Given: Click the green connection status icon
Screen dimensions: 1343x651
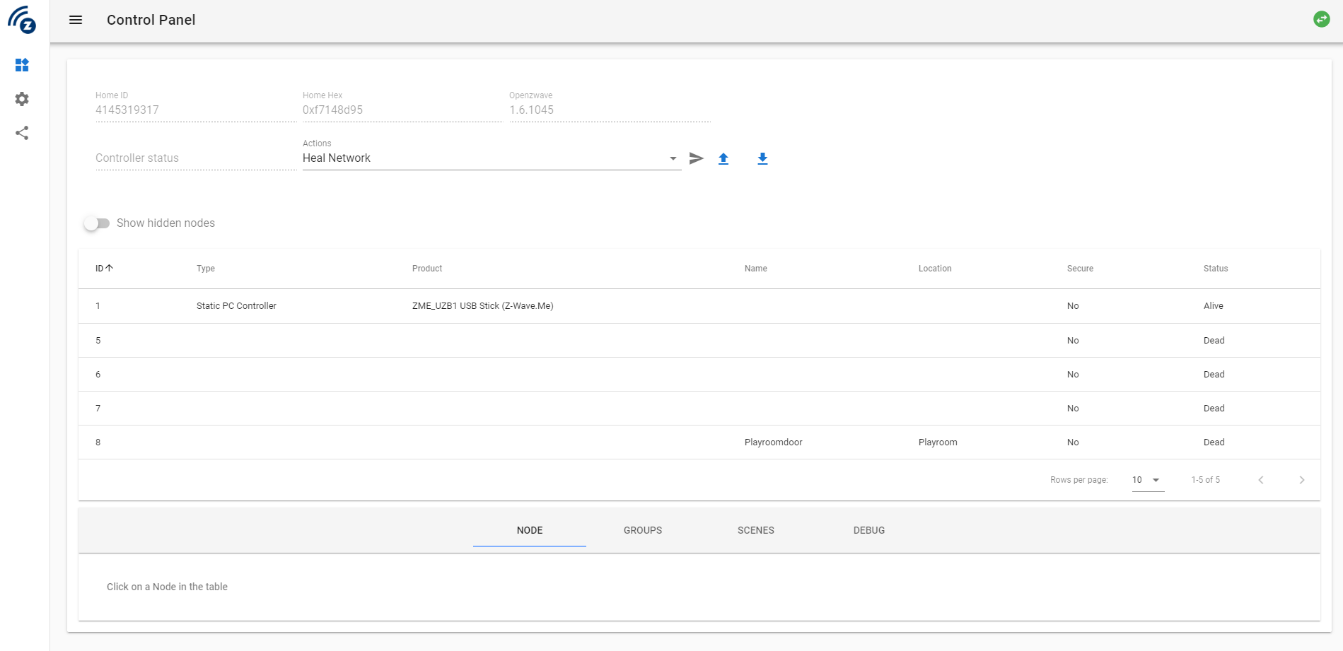Looking at the screenshot, I should pos(1321,20).
